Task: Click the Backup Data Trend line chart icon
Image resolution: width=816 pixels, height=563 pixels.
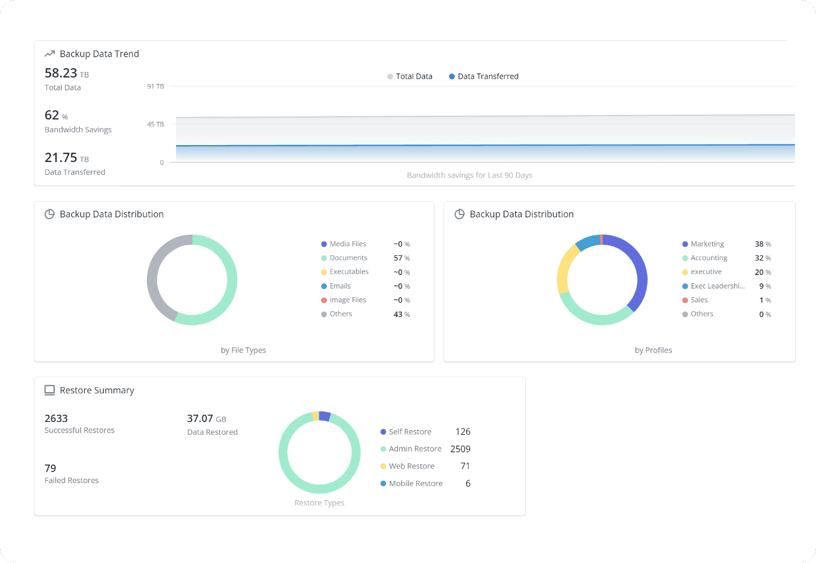Action: (x=50, y=53)
